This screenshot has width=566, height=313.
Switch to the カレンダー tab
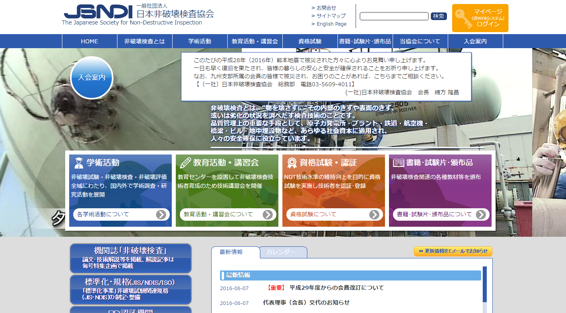(x=283, y=252)
